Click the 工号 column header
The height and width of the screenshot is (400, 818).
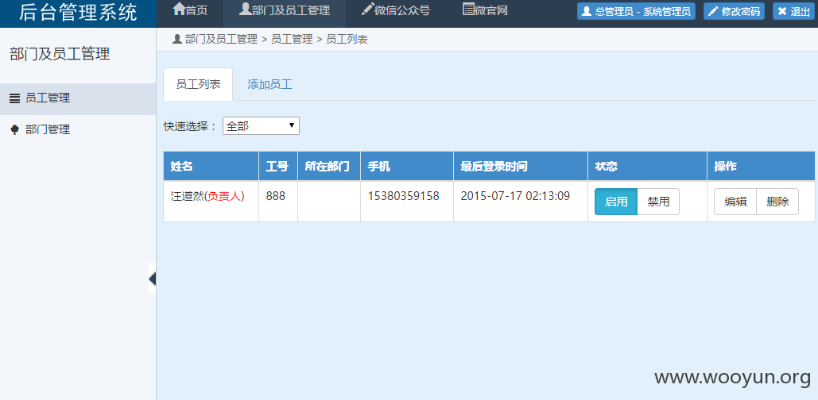(x=277, y=166)
